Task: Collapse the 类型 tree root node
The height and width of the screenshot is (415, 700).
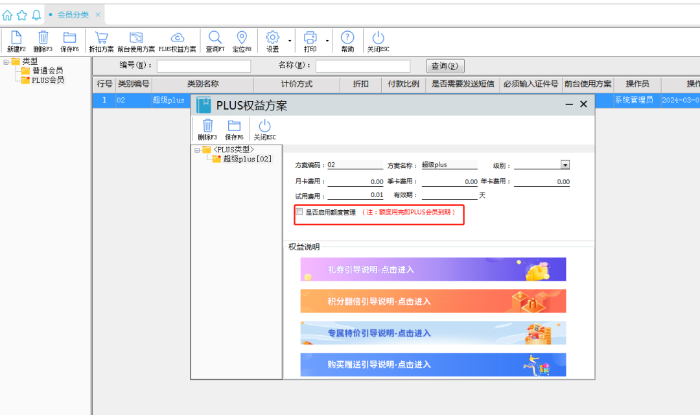Action: [x=6, y=62]
